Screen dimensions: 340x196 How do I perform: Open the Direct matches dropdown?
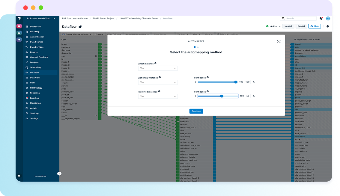(x=158, y=68)
